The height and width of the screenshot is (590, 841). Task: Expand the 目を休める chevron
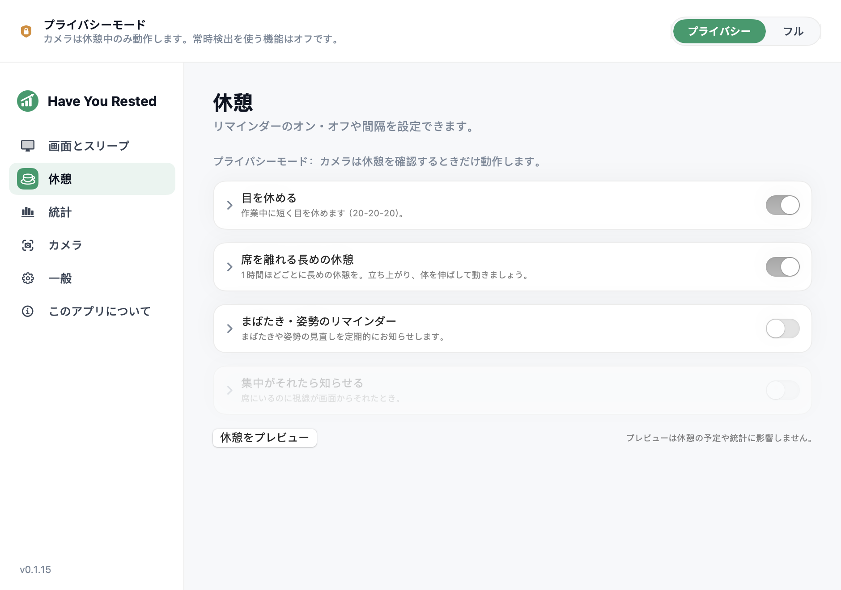point(229,205)
